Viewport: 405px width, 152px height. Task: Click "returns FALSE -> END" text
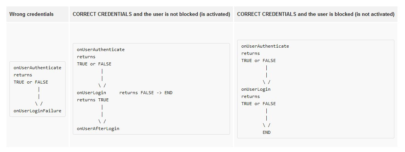[x=146, y=93]
